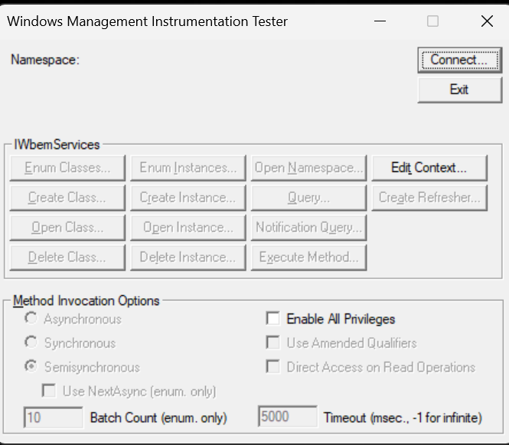Click the Exit button
This screenshot has width=509, height=445.
point(460,90)
